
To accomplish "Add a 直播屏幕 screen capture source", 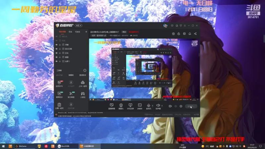I will (x=112, y=106).
